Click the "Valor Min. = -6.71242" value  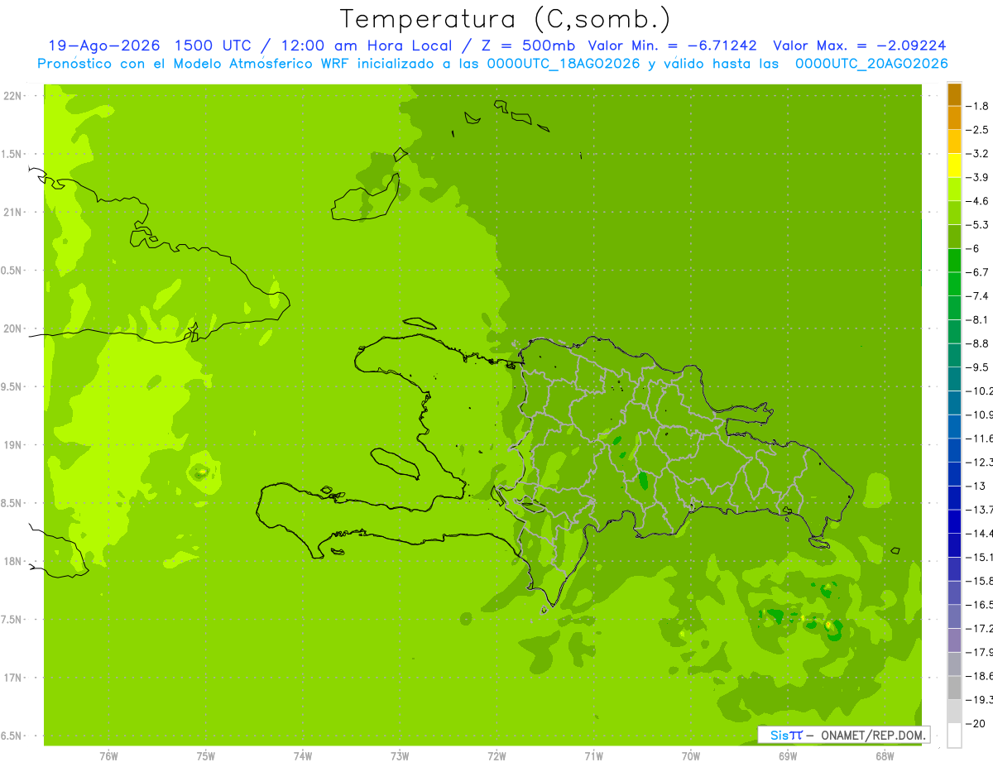click(671, 46)
